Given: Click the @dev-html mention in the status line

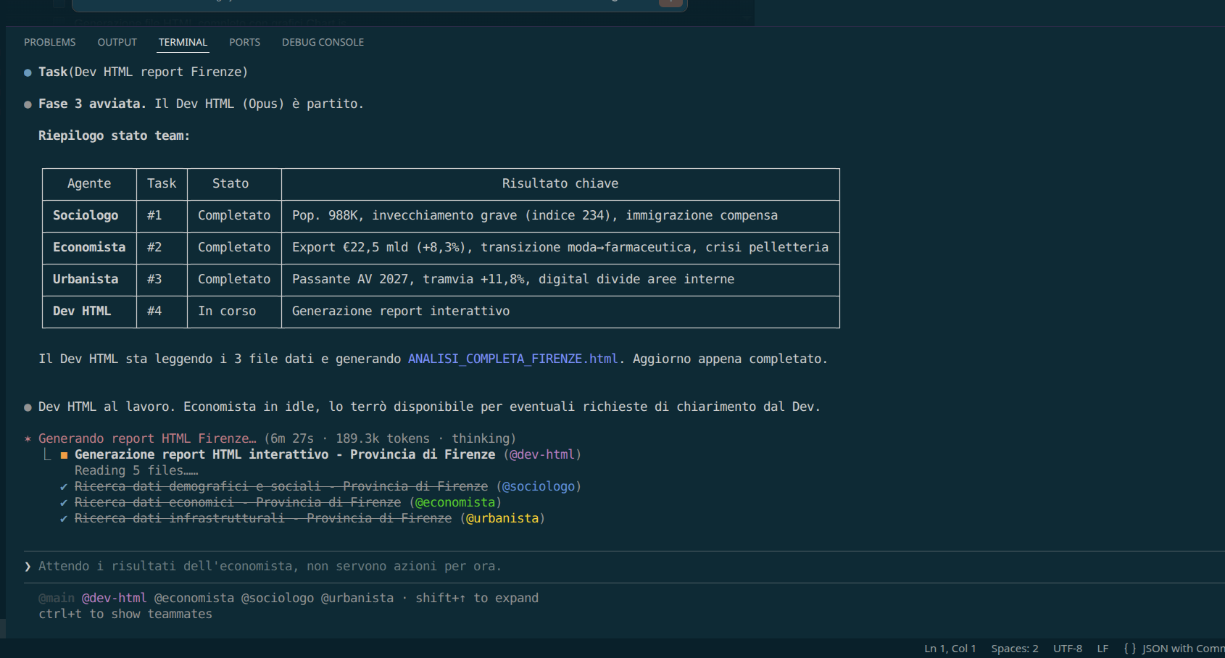Looking at the screenshot, I should (x=115, y=598).
